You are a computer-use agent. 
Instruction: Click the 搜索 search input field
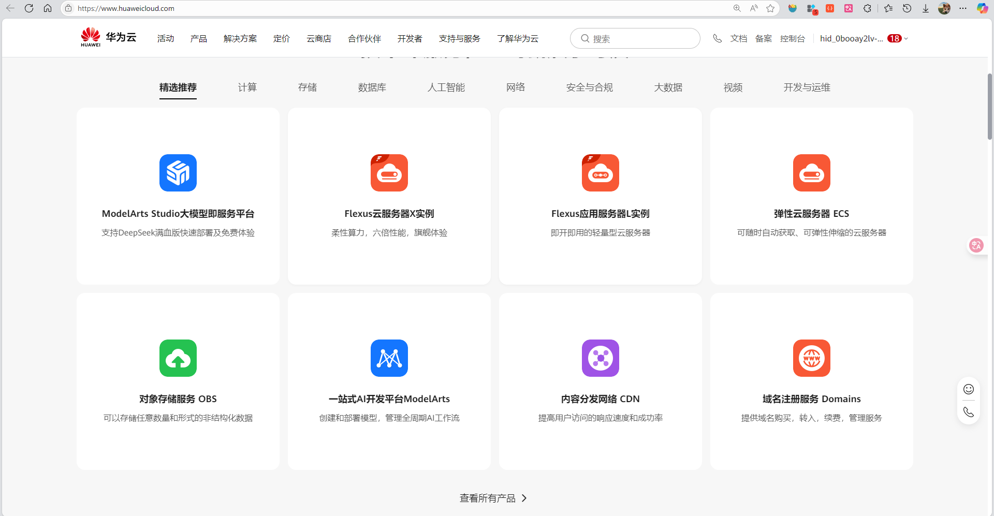coord(635,38)
